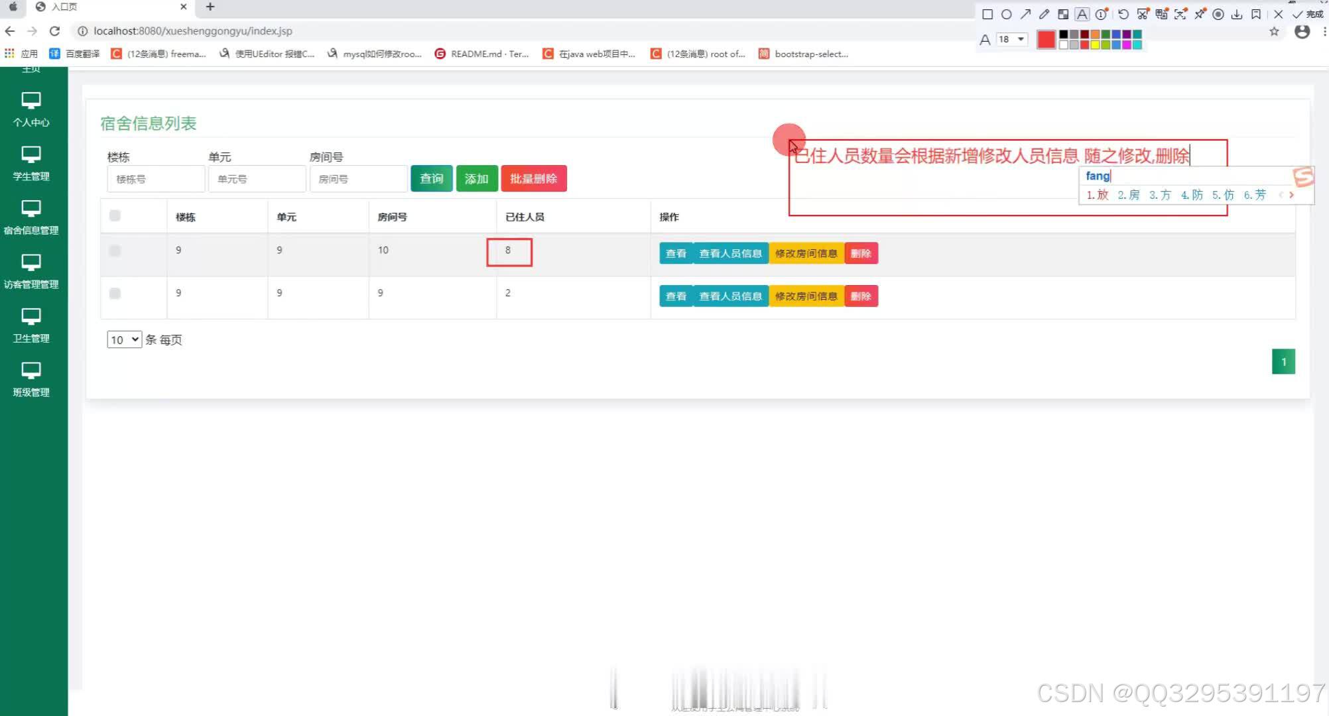The width and height of the screenshot is (1329, 716).
Task: Undo the last annotation
Action: pos(1123,14)
